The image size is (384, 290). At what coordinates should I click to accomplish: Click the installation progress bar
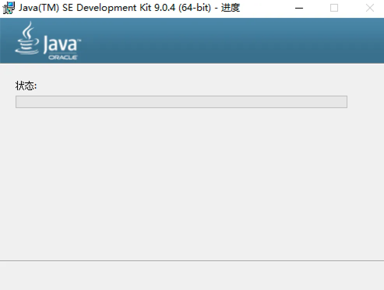click(x=181, y=102)
